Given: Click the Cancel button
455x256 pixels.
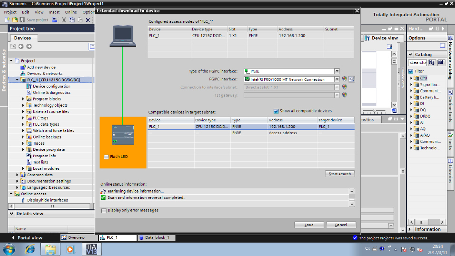Looking at the screenshot, I should 341,225.
